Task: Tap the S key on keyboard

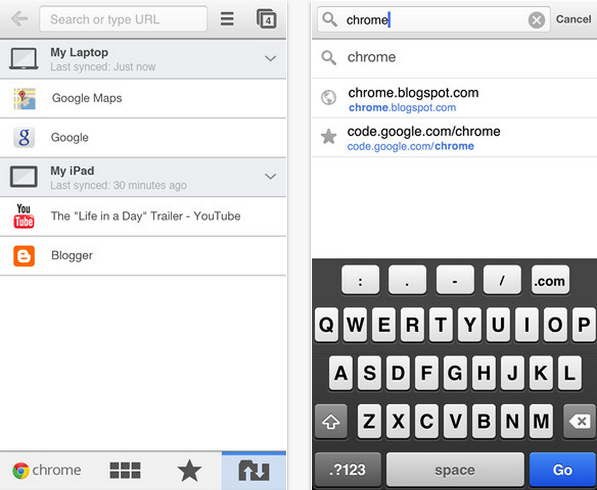Action: 370,373
